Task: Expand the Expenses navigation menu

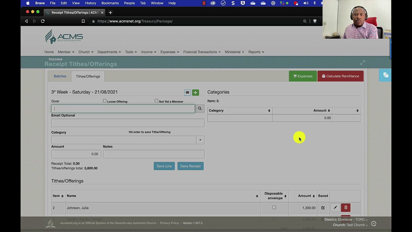Action: [170, 52]
